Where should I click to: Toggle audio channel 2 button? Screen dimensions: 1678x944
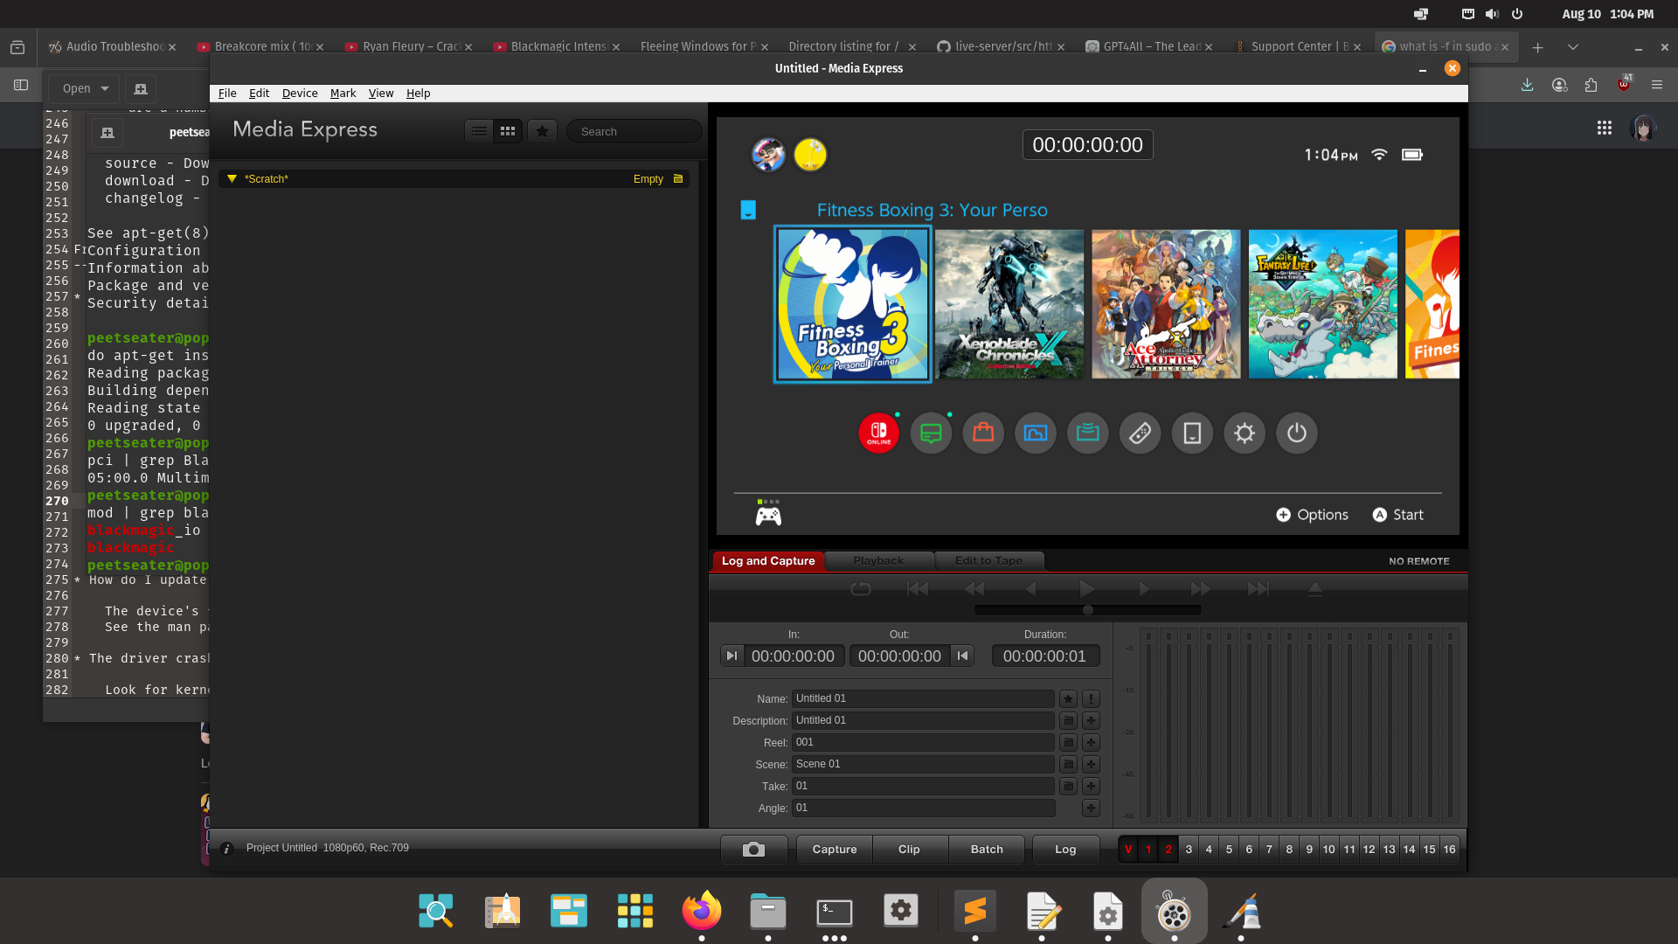[1168, 849]
